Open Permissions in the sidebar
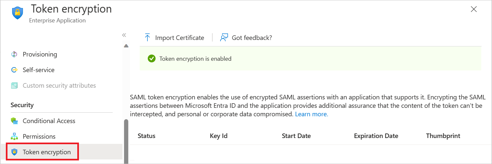 pos(39,136)
